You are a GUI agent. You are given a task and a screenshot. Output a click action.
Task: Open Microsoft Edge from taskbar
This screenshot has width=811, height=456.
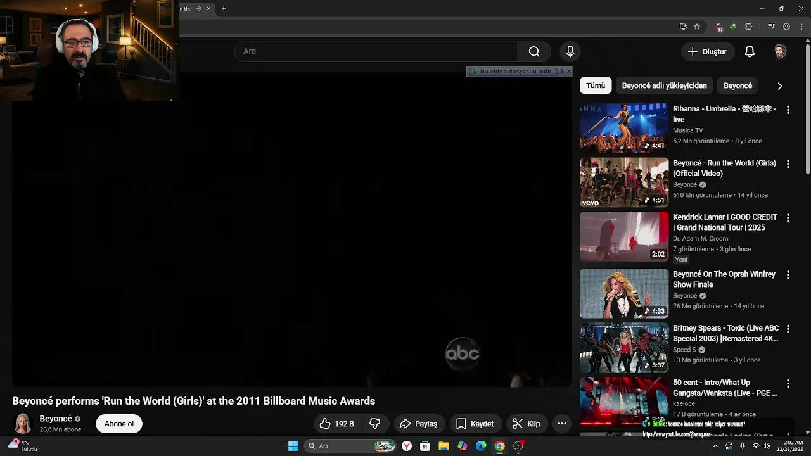coord(481,446)
